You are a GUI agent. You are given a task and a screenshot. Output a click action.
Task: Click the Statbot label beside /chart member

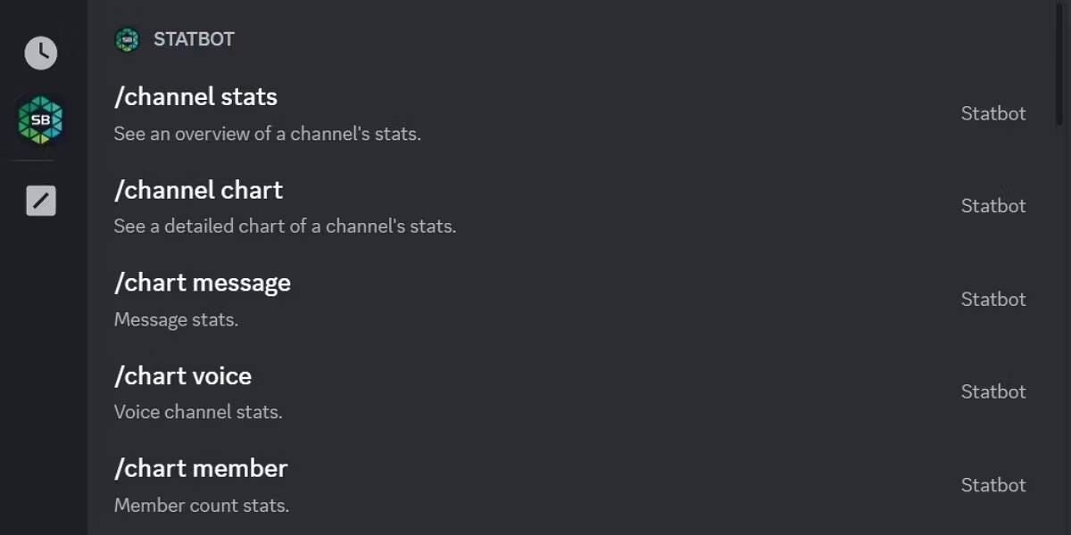(x=993, y=484)
